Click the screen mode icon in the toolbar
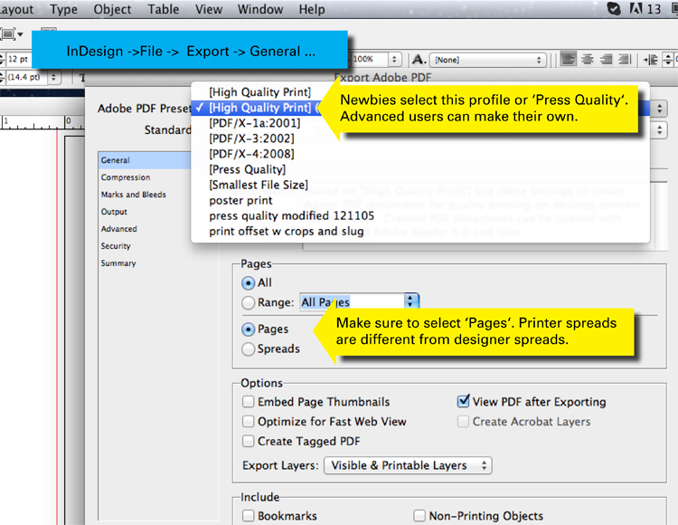Image resolution: width=678 pixels, height=525 pixels. coord(9,33)
